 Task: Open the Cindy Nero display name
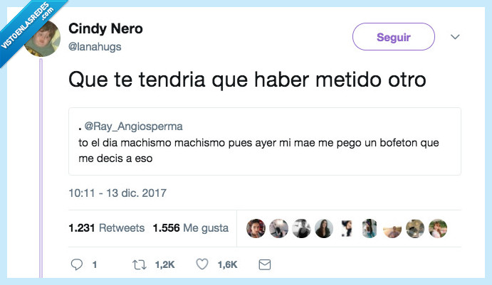tap(105, 28)
